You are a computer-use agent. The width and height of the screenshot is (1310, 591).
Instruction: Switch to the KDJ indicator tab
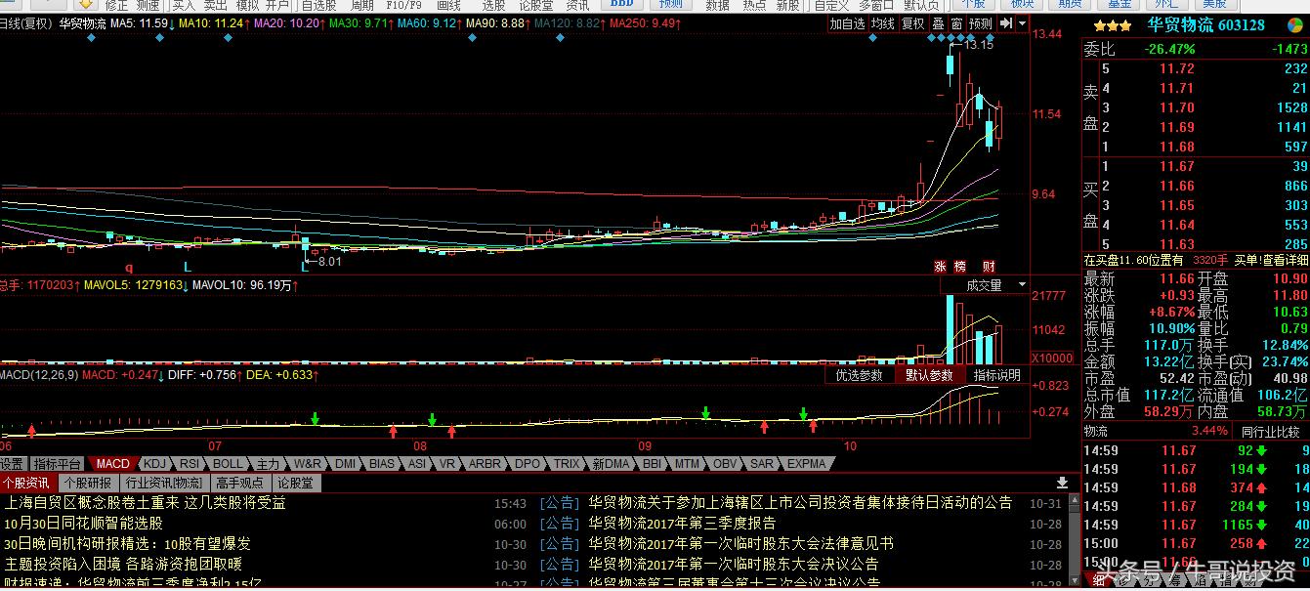click(154, 463)
